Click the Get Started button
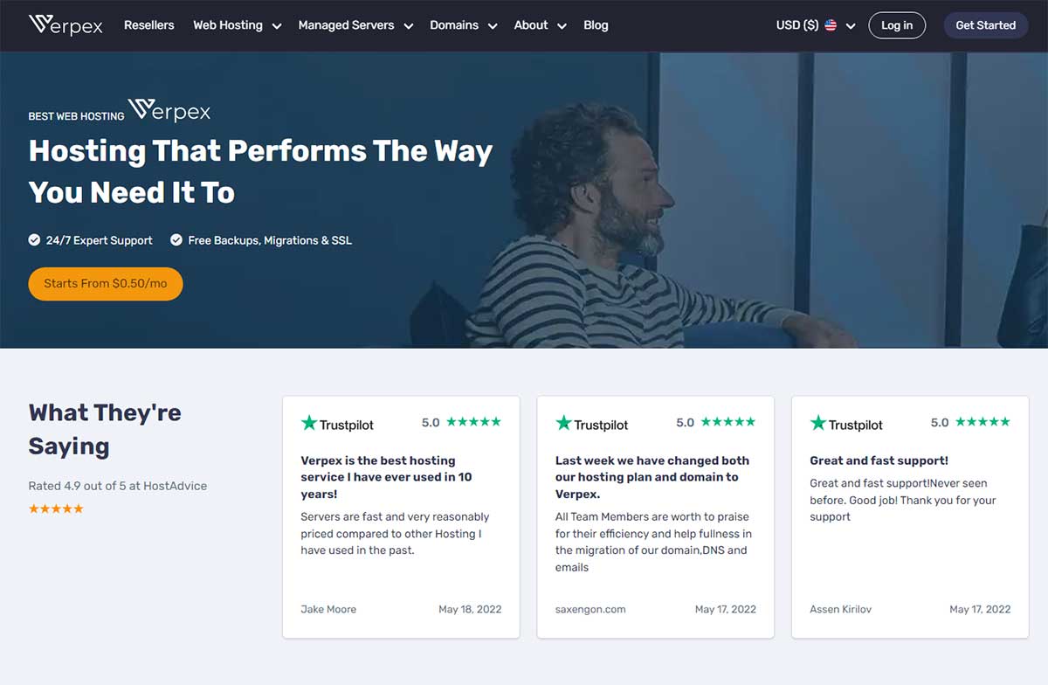The image size is (1048, 685). [985, 25]
